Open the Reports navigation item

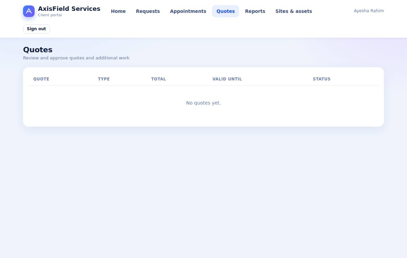click(x=255, y=11)
